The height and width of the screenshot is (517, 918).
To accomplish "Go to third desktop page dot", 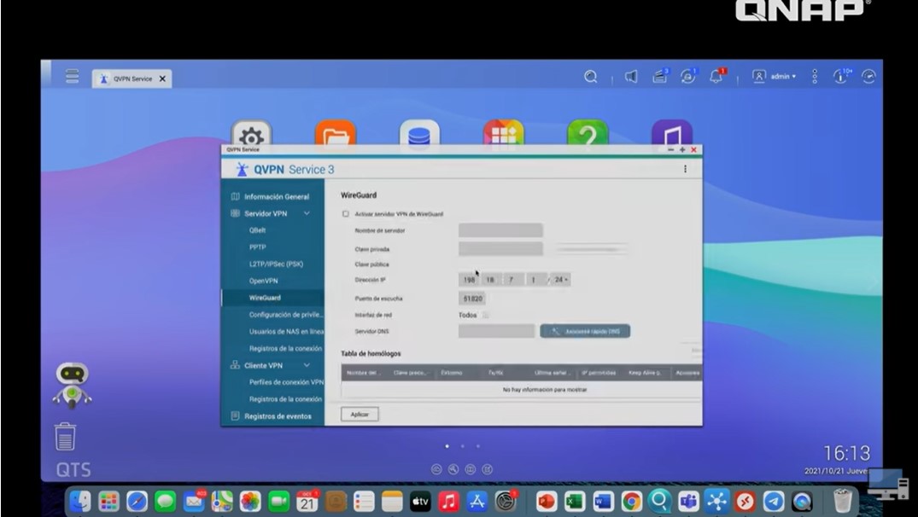I will tap(478, 446).
